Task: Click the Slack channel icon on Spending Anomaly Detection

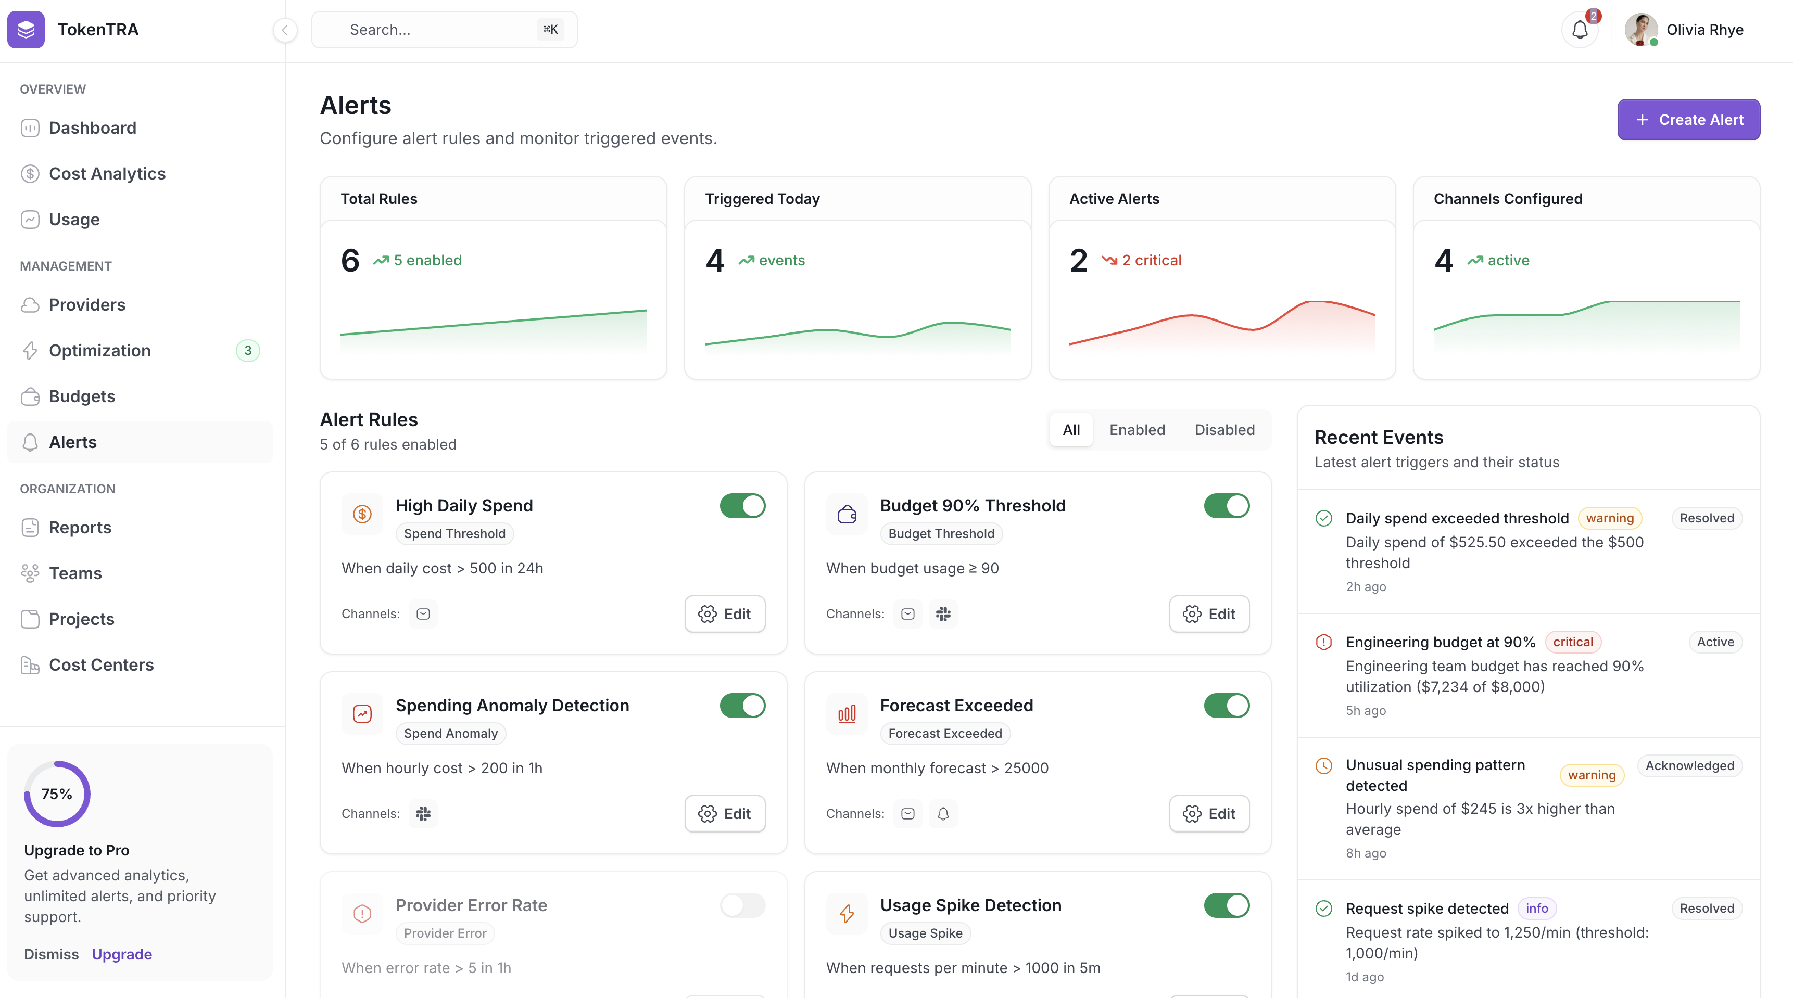Action: click(423, 813)
